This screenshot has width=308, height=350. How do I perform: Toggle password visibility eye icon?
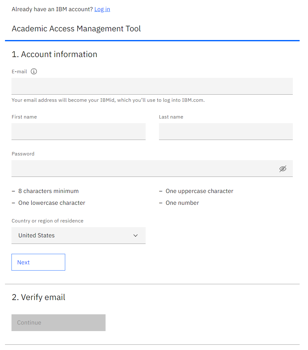tap(283, 169)
